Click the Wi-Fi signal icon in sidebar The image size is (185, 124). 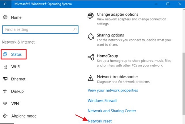[x=5, y=67]
